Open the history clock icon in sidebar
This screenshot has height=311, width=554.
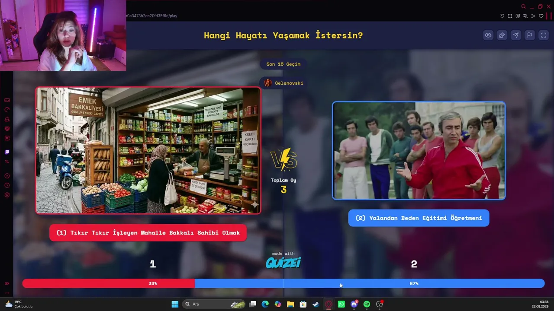click(7, 185)
